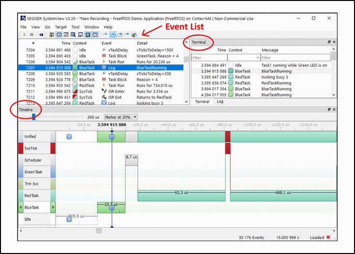
Task: Click the Log marker icon in the Idle timeline row
Action: click(x=69, y=219)
